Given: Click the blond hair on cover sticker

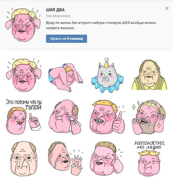Looking at the screenshot, I should [x=25, y=13].
